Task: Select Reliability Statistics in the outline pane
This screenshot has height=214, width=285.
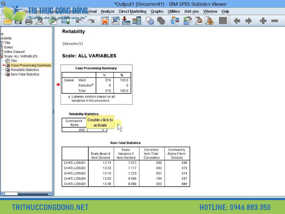Action: [25, 70]
